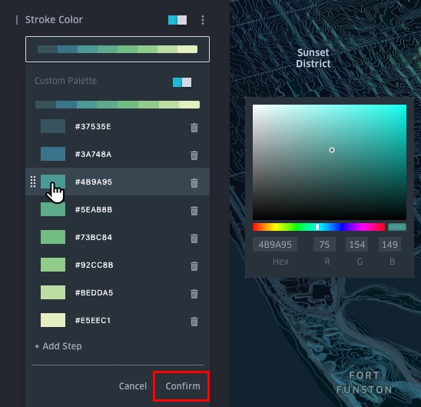Select the #37535E color swatch

tap(53, 126)
